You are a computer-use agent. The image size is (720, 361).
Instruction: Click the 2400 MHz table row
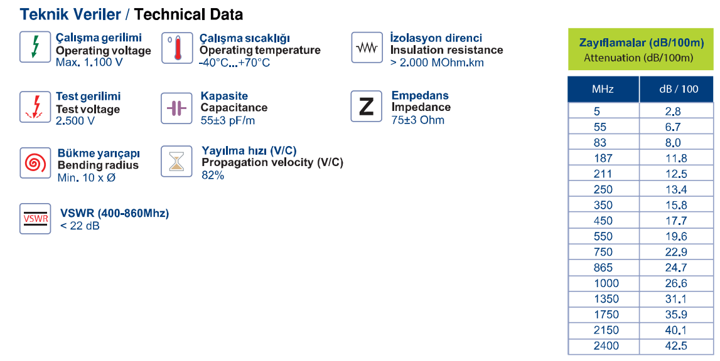click(641, 347)
